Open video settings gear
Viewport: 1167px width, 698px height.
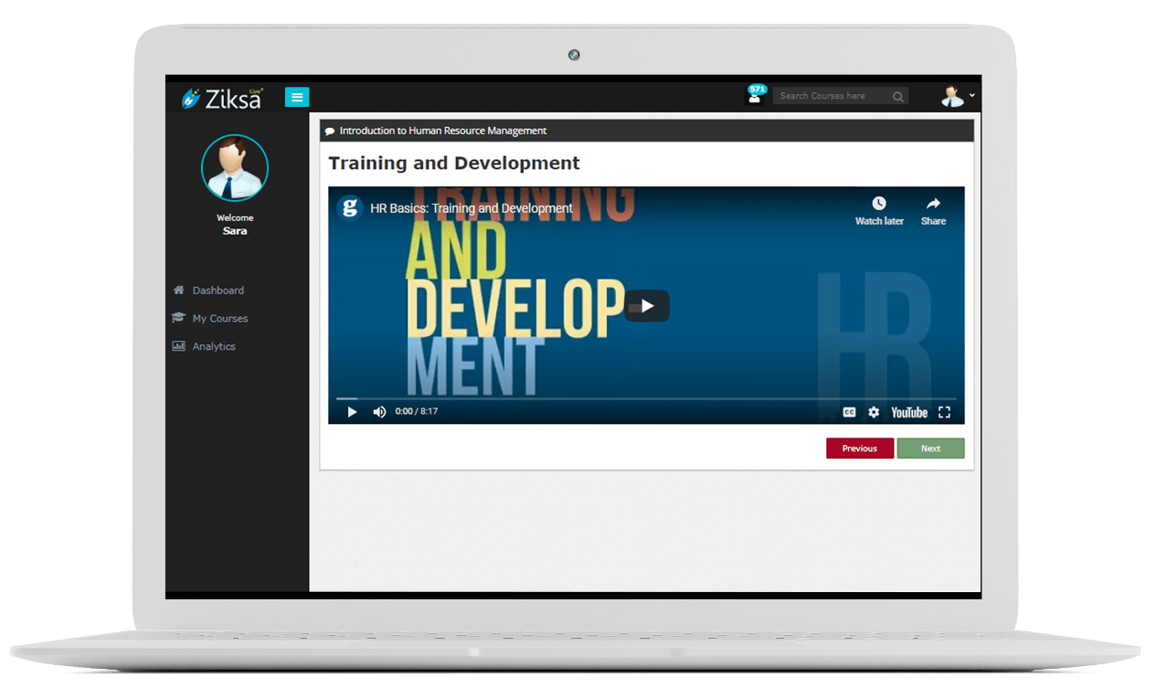coord(874,412)
